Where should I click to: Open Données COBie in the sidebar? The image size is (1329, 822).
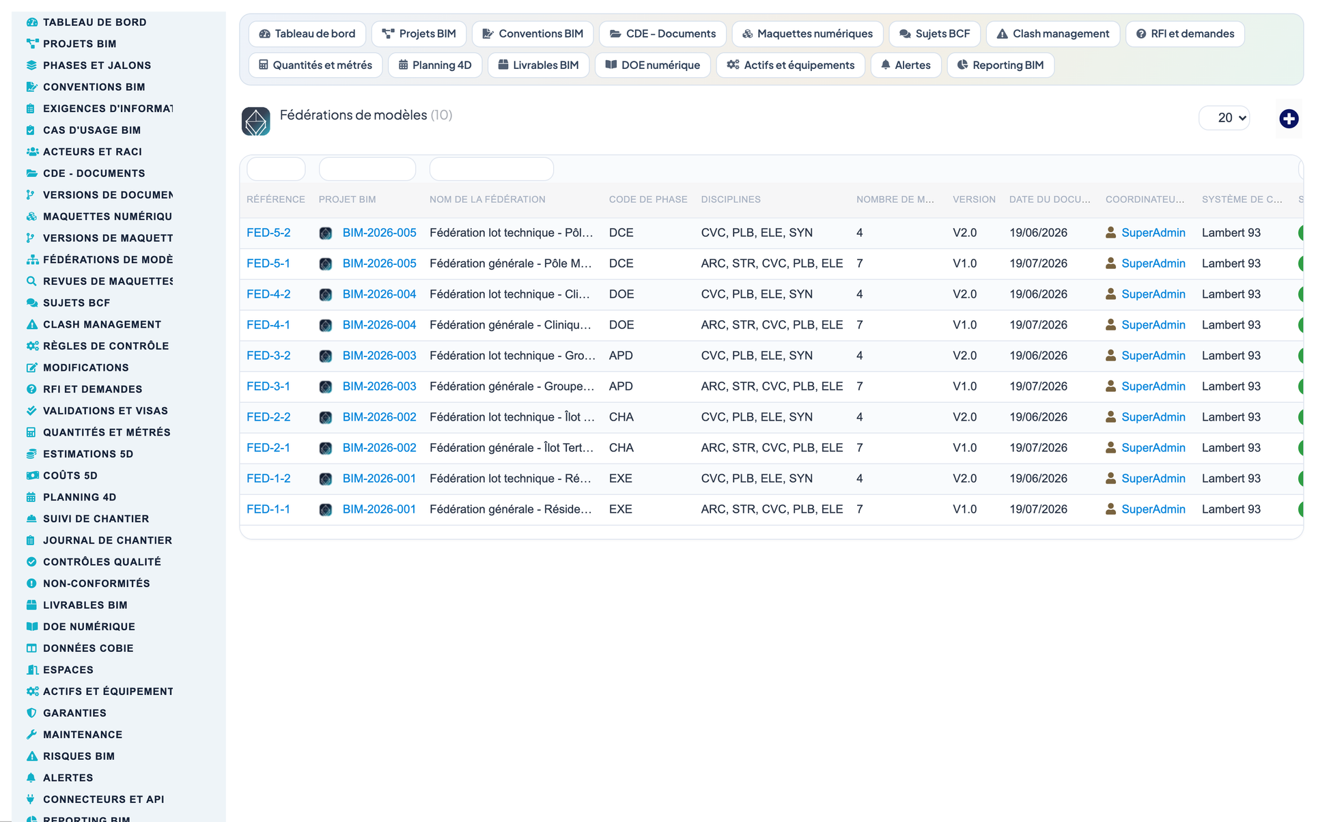88,648
